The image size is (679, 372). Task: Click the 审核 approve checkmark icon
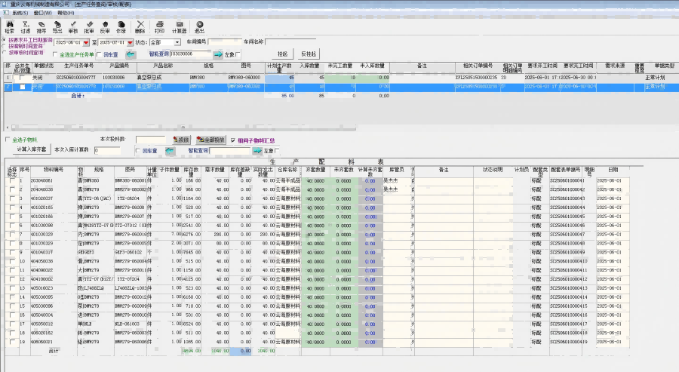tap(73, 26)
